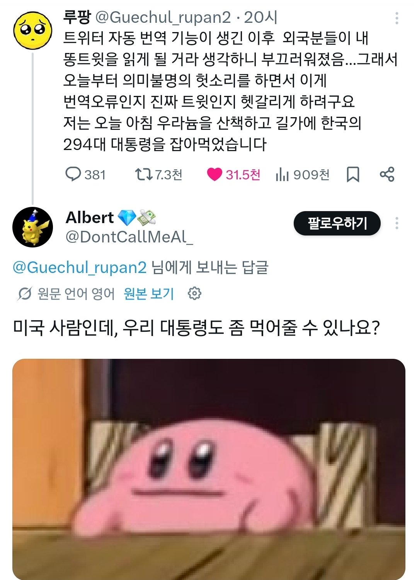Open @DontCallMeAl_ handle profile
This screenshot has height=580, width=417.
[x=129, y=237]
